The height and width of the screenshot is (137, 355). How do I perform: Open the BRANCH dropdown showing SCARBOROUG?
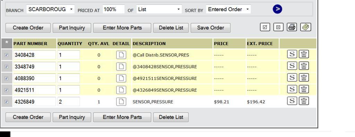pyautogui.click(x=51, y=9)
